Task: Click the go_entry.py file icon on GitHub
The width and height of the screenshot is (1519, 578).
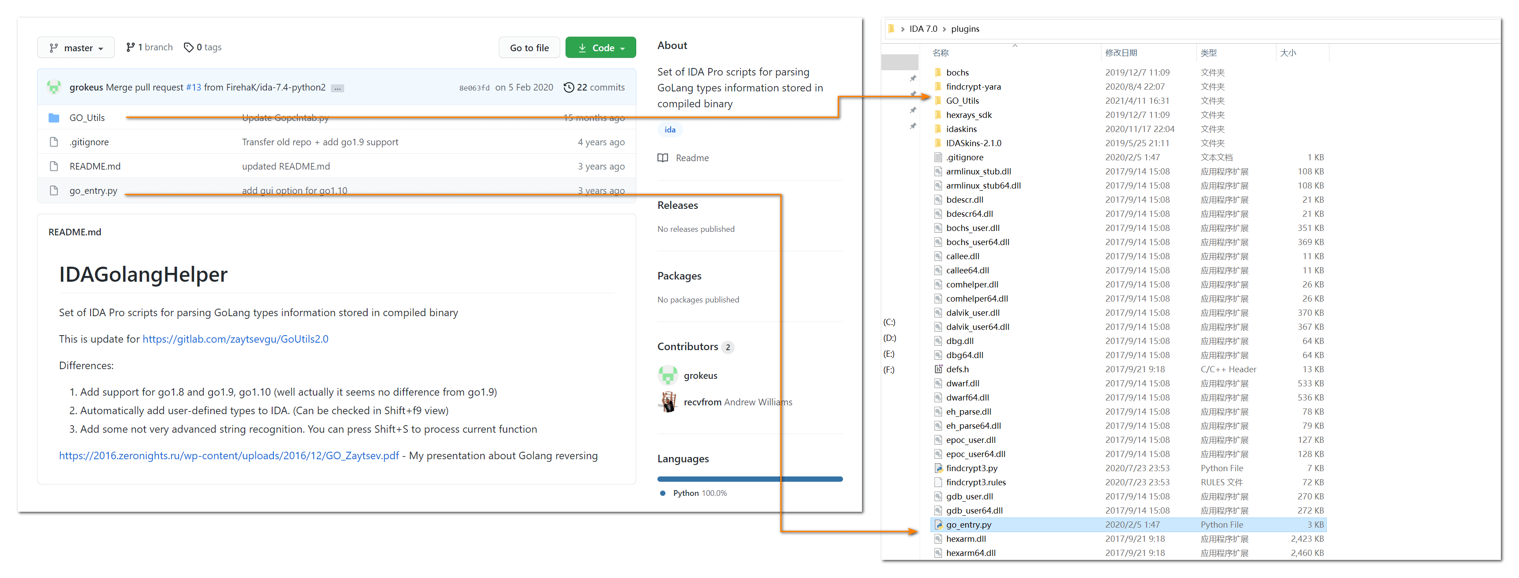Action: (x=53, y=191)
